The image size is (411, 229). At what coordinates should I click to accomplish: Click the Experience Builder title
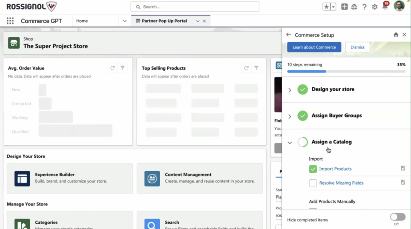55,175
